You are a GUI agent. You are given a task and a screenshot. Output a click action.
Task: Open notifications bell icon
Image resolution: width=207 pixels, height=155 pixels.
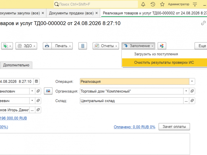(143, 4)
